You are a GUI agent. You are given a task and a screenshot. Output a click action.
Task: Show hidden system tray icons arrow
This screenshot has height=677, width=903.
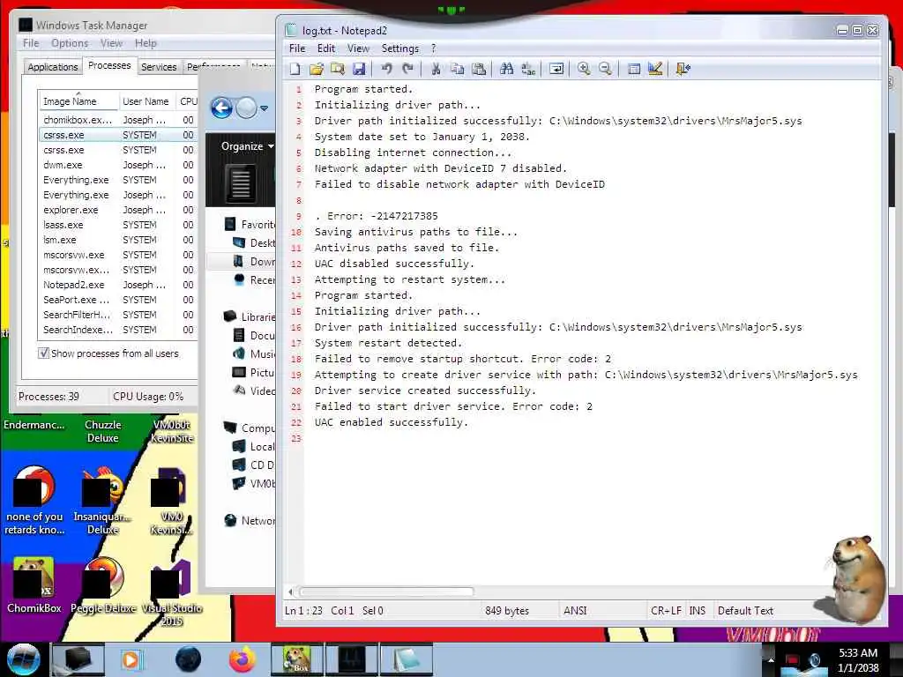tap(771, 659)
